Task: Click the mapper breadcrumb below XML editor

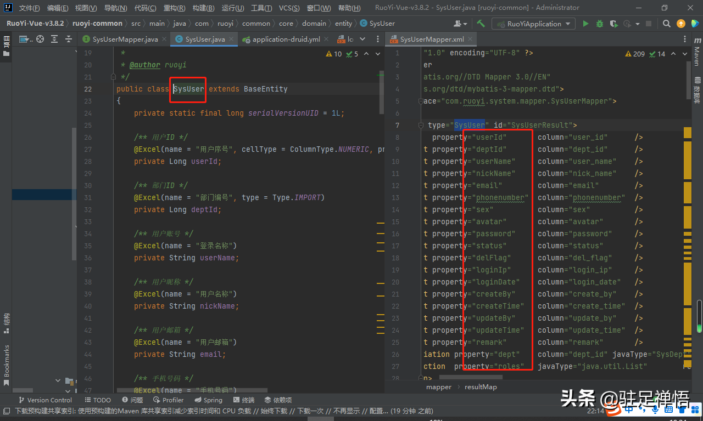Action: [x=439, y=387]
